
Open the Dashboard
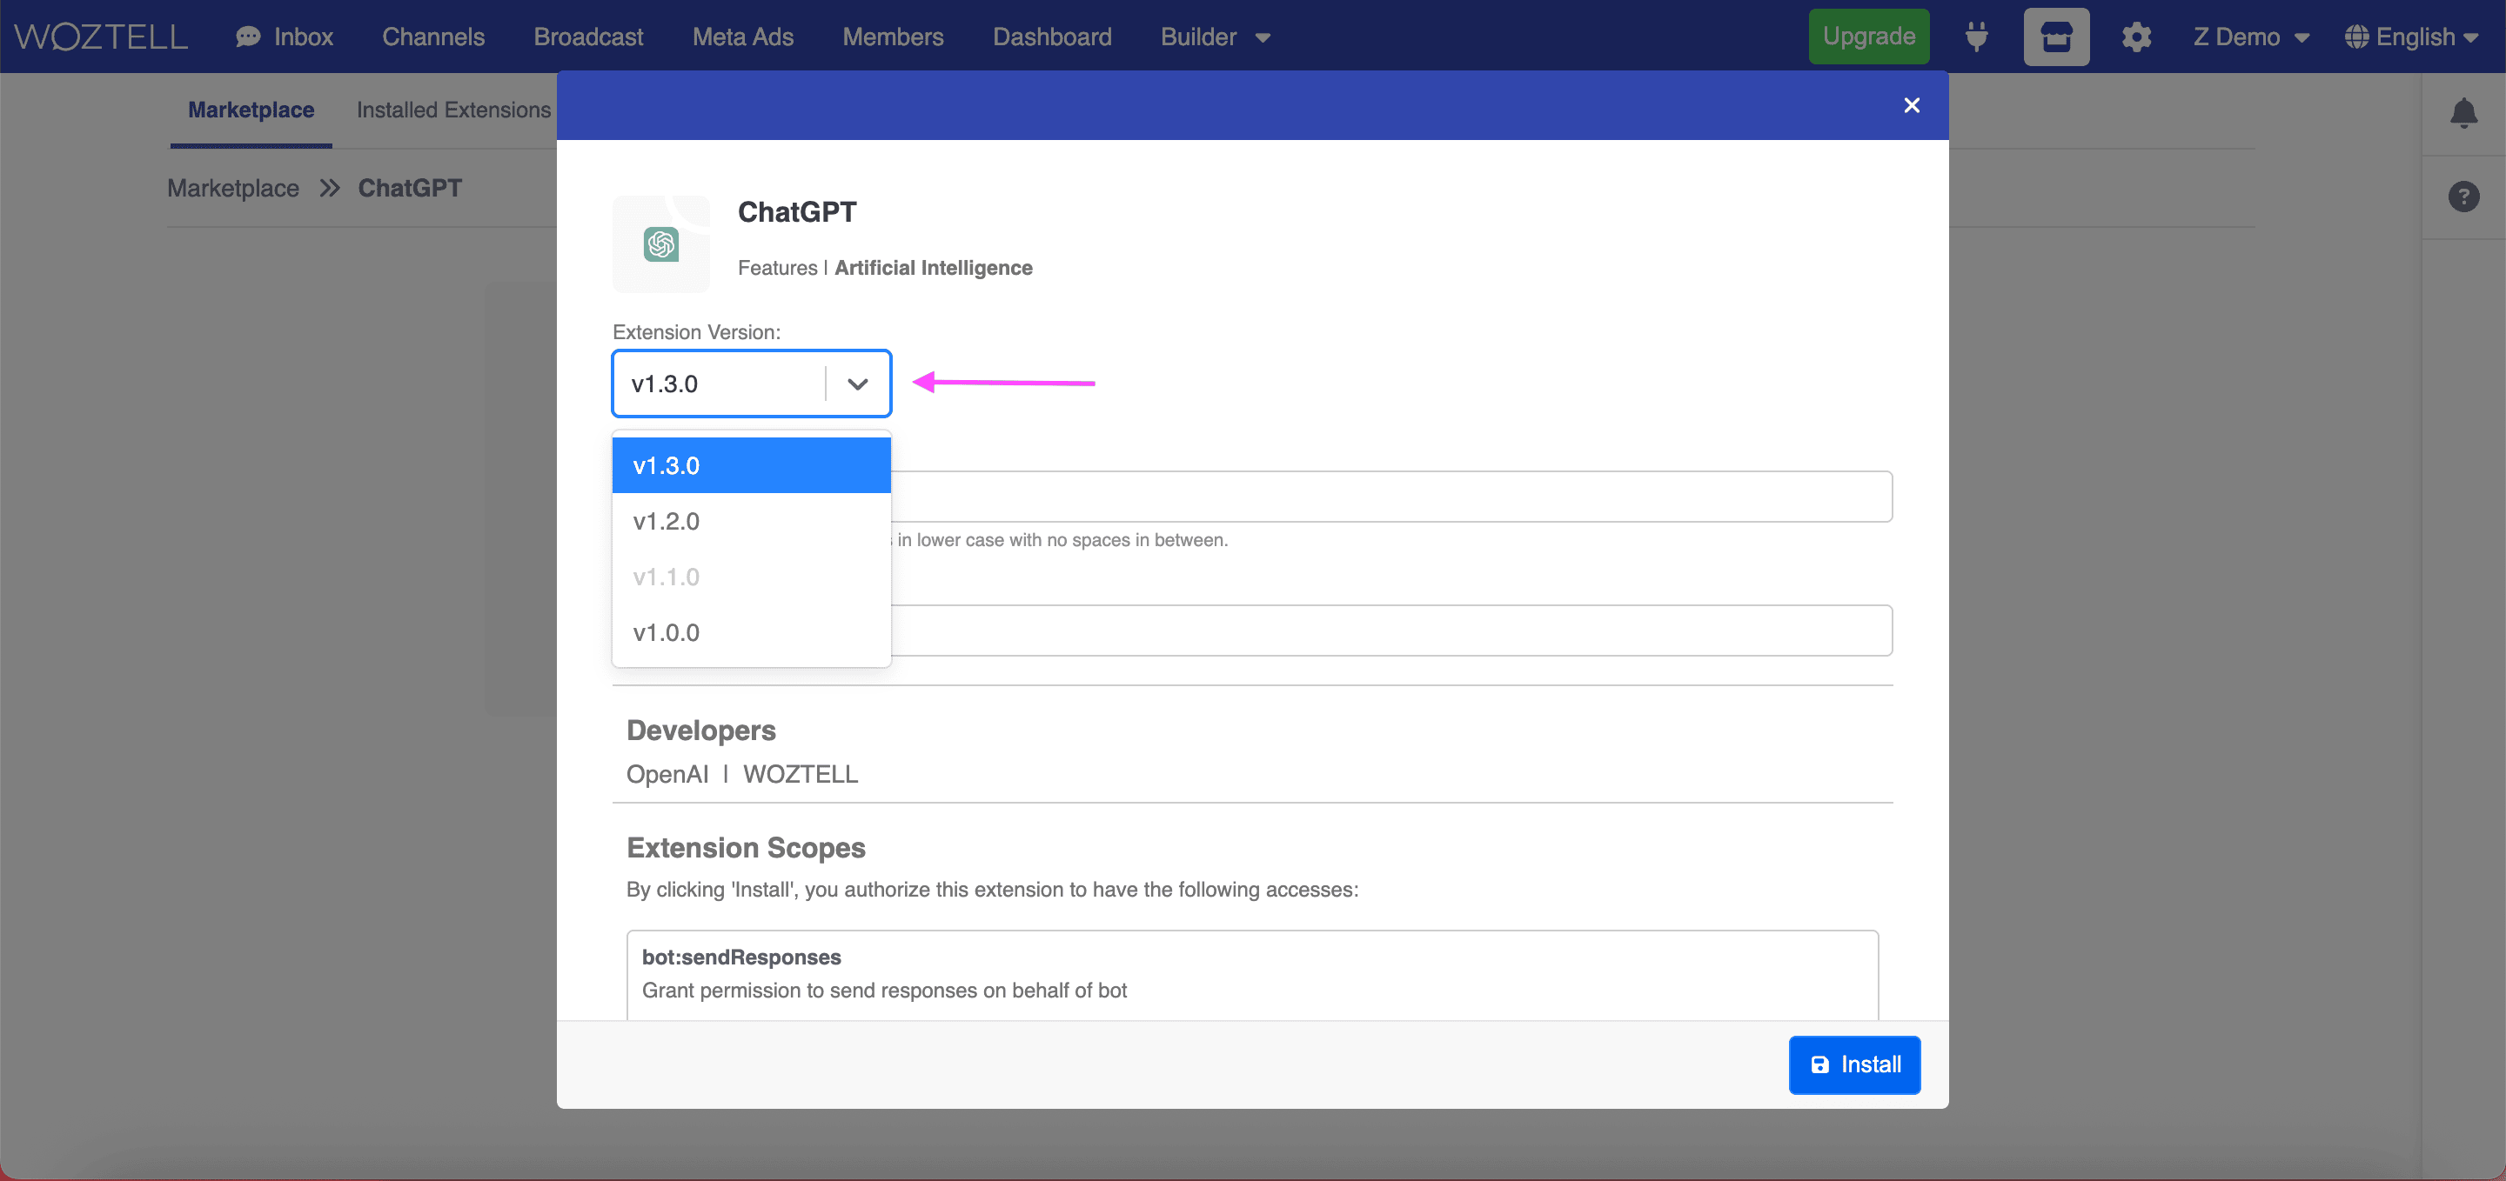pos(1052,37)
